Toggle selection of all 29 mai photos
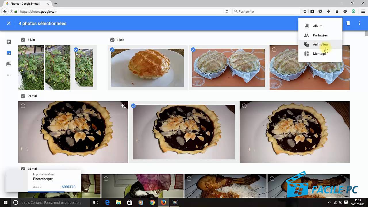The width and height of the screenshot is (368, 207). [x=23, y=96]
